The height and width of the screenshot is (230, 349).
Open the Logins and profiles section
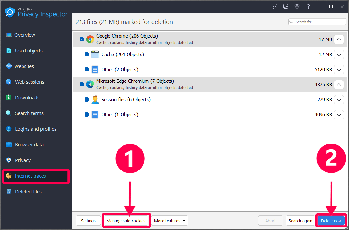pyautogui.click(x=36, y=129)
